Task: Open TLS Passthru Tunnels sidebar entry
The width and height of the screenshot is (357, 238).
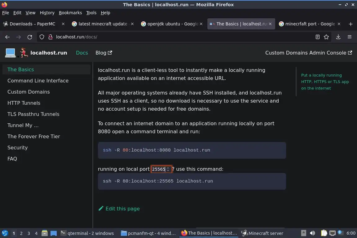Action: click(x=46, y=114)
